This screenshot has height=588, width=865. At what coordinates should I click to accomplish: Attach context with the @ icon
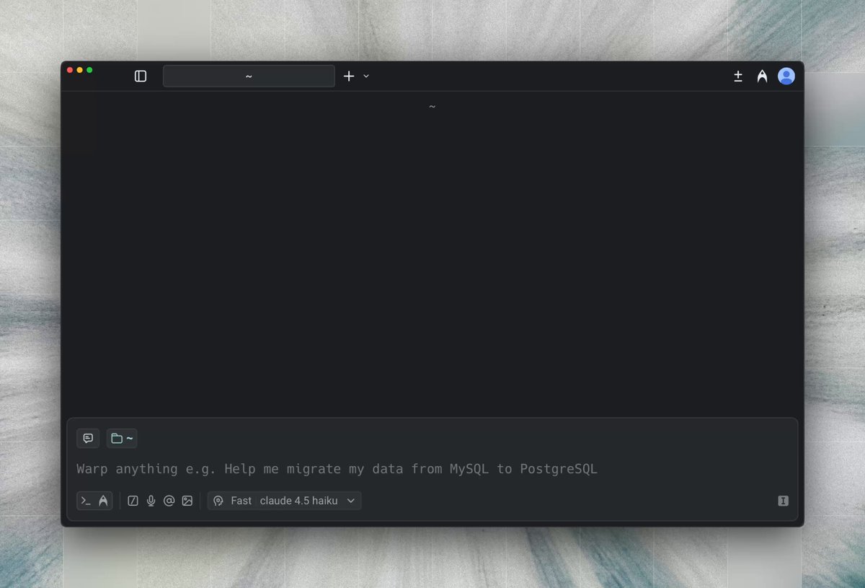pos(169,501)
